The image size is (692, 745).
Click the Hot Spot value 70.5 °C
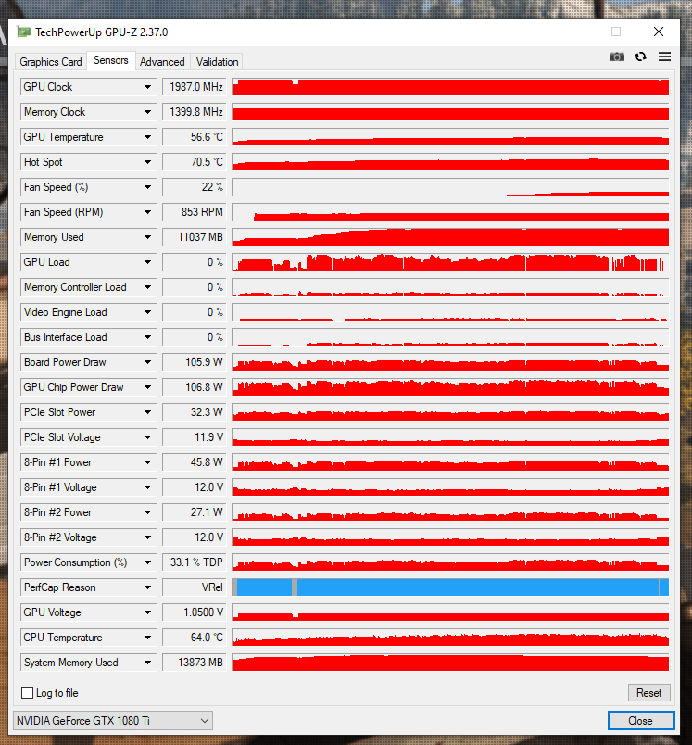(195, 162)
